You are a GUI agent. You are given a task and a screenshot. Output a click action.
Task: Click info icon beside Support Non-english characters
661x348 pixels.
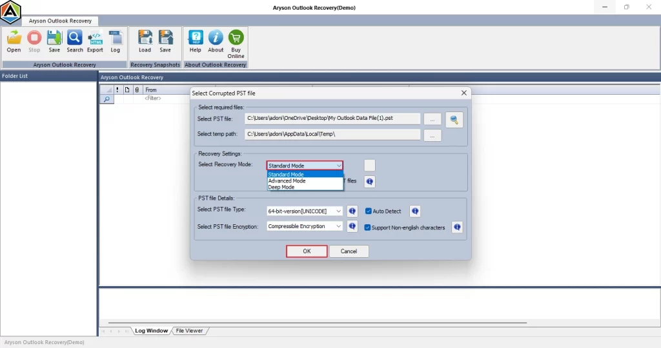(457, 227)
